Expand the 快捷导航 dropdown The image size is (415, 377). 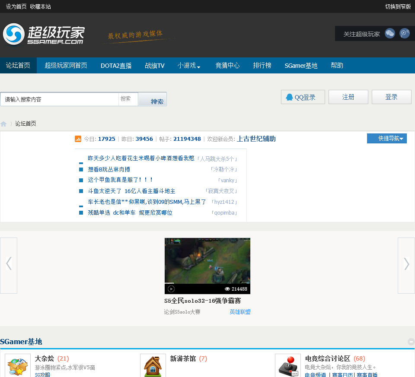386,138
